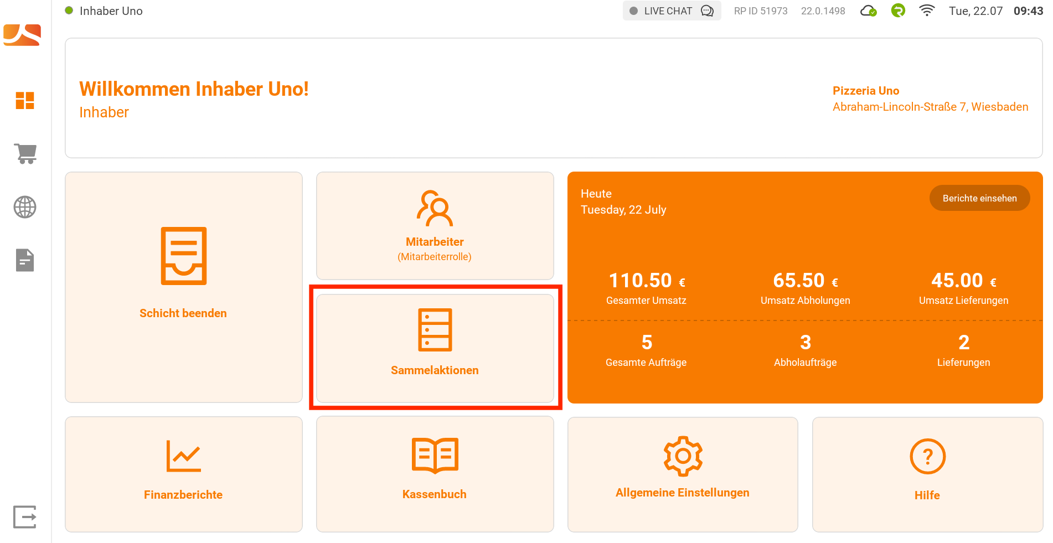The image size is (1053, 543).
Task: Open the shopping cart orders icon
Action: [x=25, y=153]
